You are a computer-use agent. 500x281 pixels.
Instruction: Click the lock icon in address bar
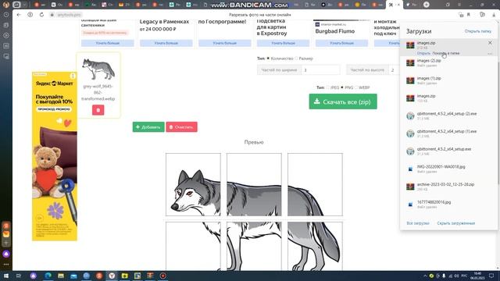[x=52, y=15]
